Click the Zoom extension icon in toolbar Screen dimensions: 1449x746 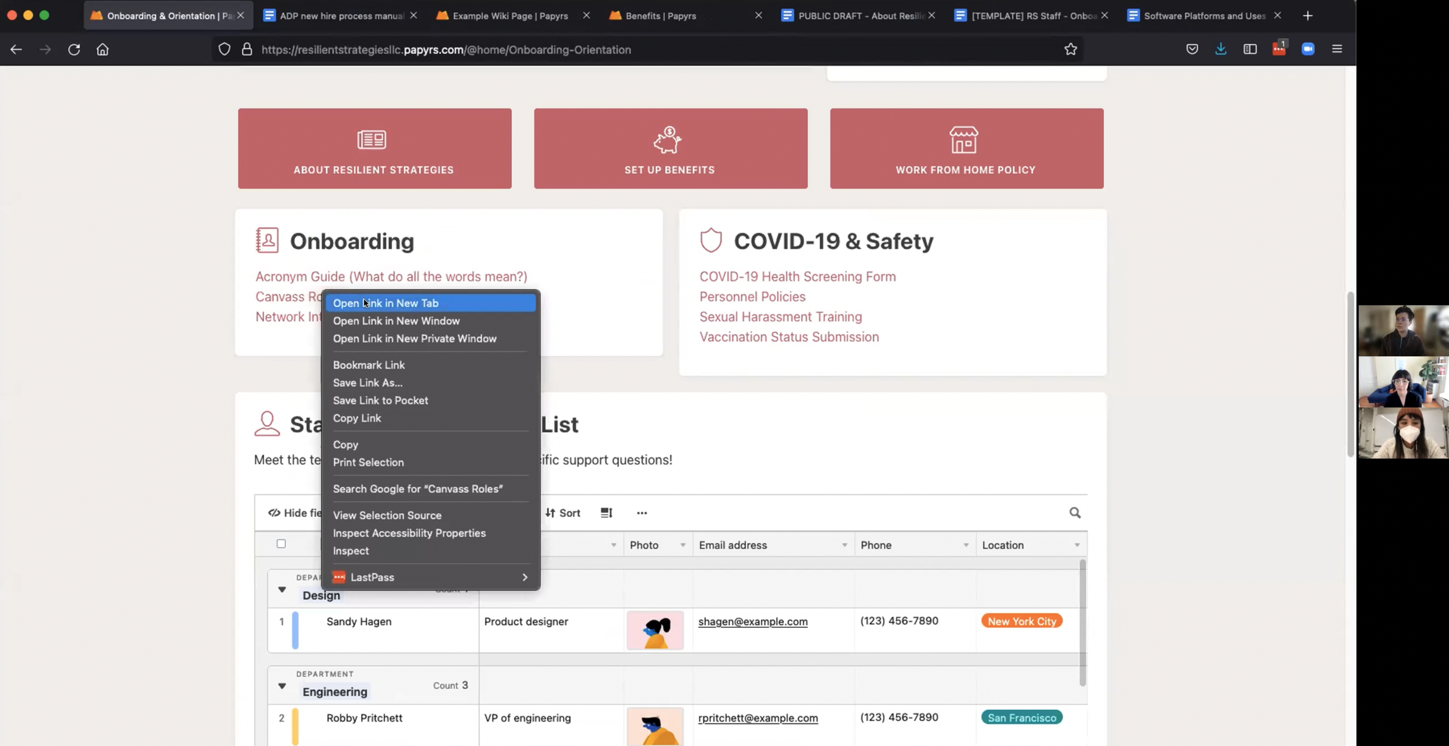(x=1308, y=49)
